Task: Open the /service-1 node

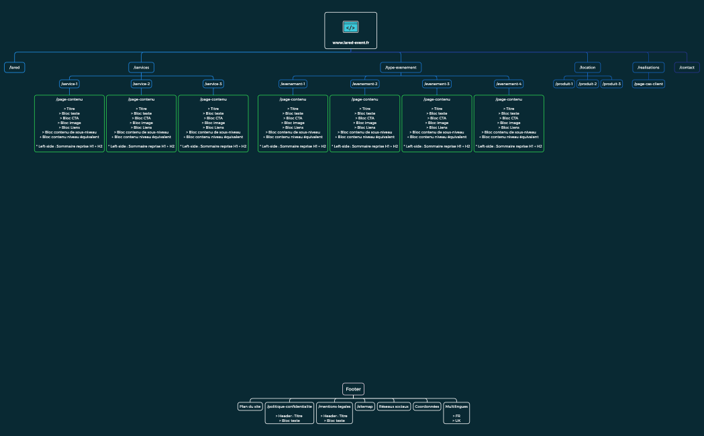Action: 69,83
